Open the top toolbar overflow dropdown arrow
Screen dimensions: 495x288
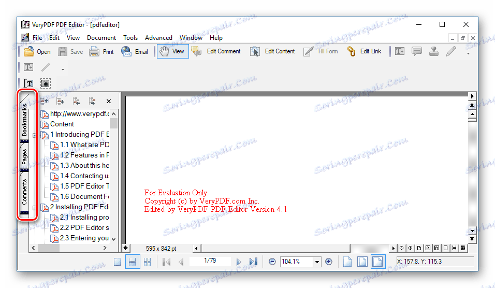(468, 54)
